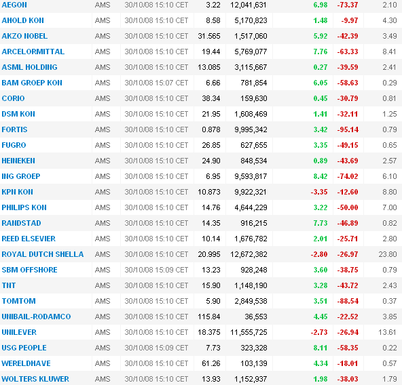This screenshot has height=385, width=402.
Task: Open the BAM GROEP KON link
Action: tap(32, 83)
